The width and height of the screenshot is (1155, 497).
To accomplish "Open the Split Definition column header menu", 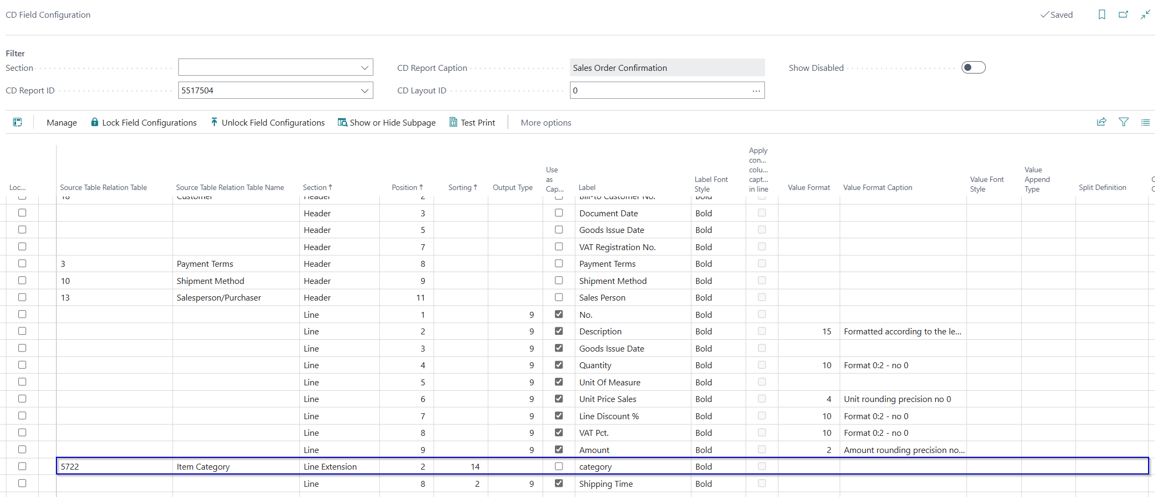I will point(1102,187).
